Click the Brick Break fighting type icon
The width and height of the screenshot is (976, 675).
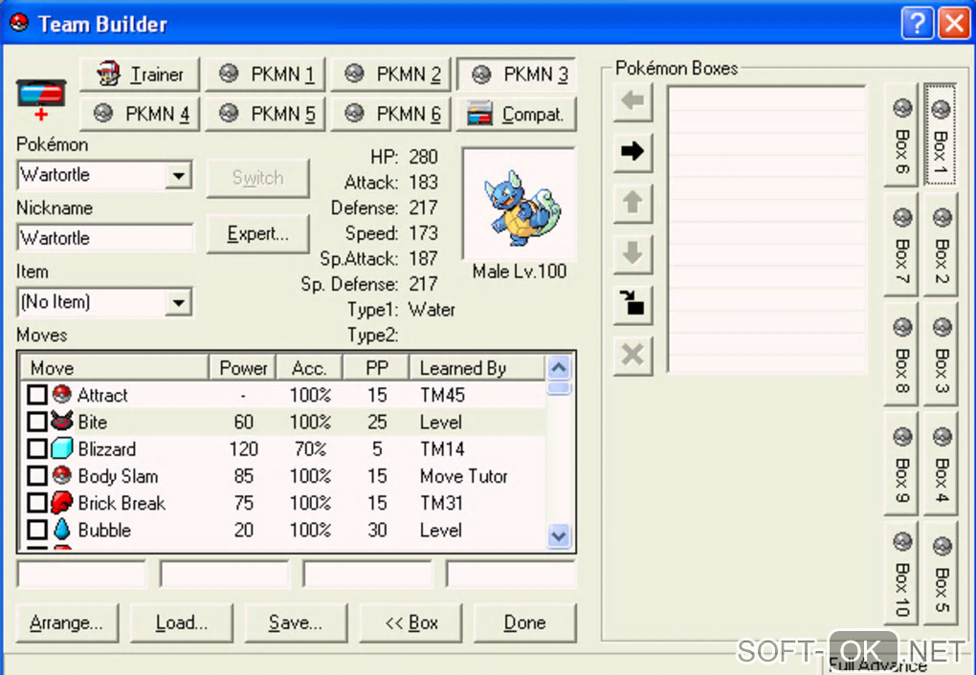pos(62,502)
